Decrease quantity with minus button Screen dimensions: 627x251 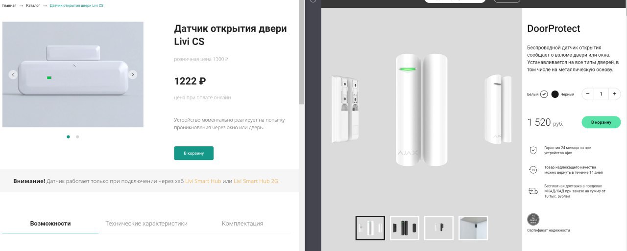click(x=588, y=94)
